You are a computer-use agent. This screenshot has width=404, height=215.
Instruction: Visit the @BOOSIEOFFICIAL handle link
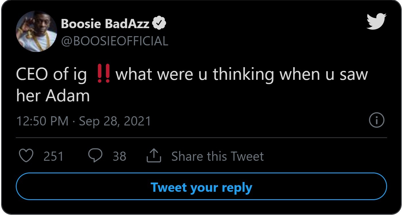tap(115, 41)
